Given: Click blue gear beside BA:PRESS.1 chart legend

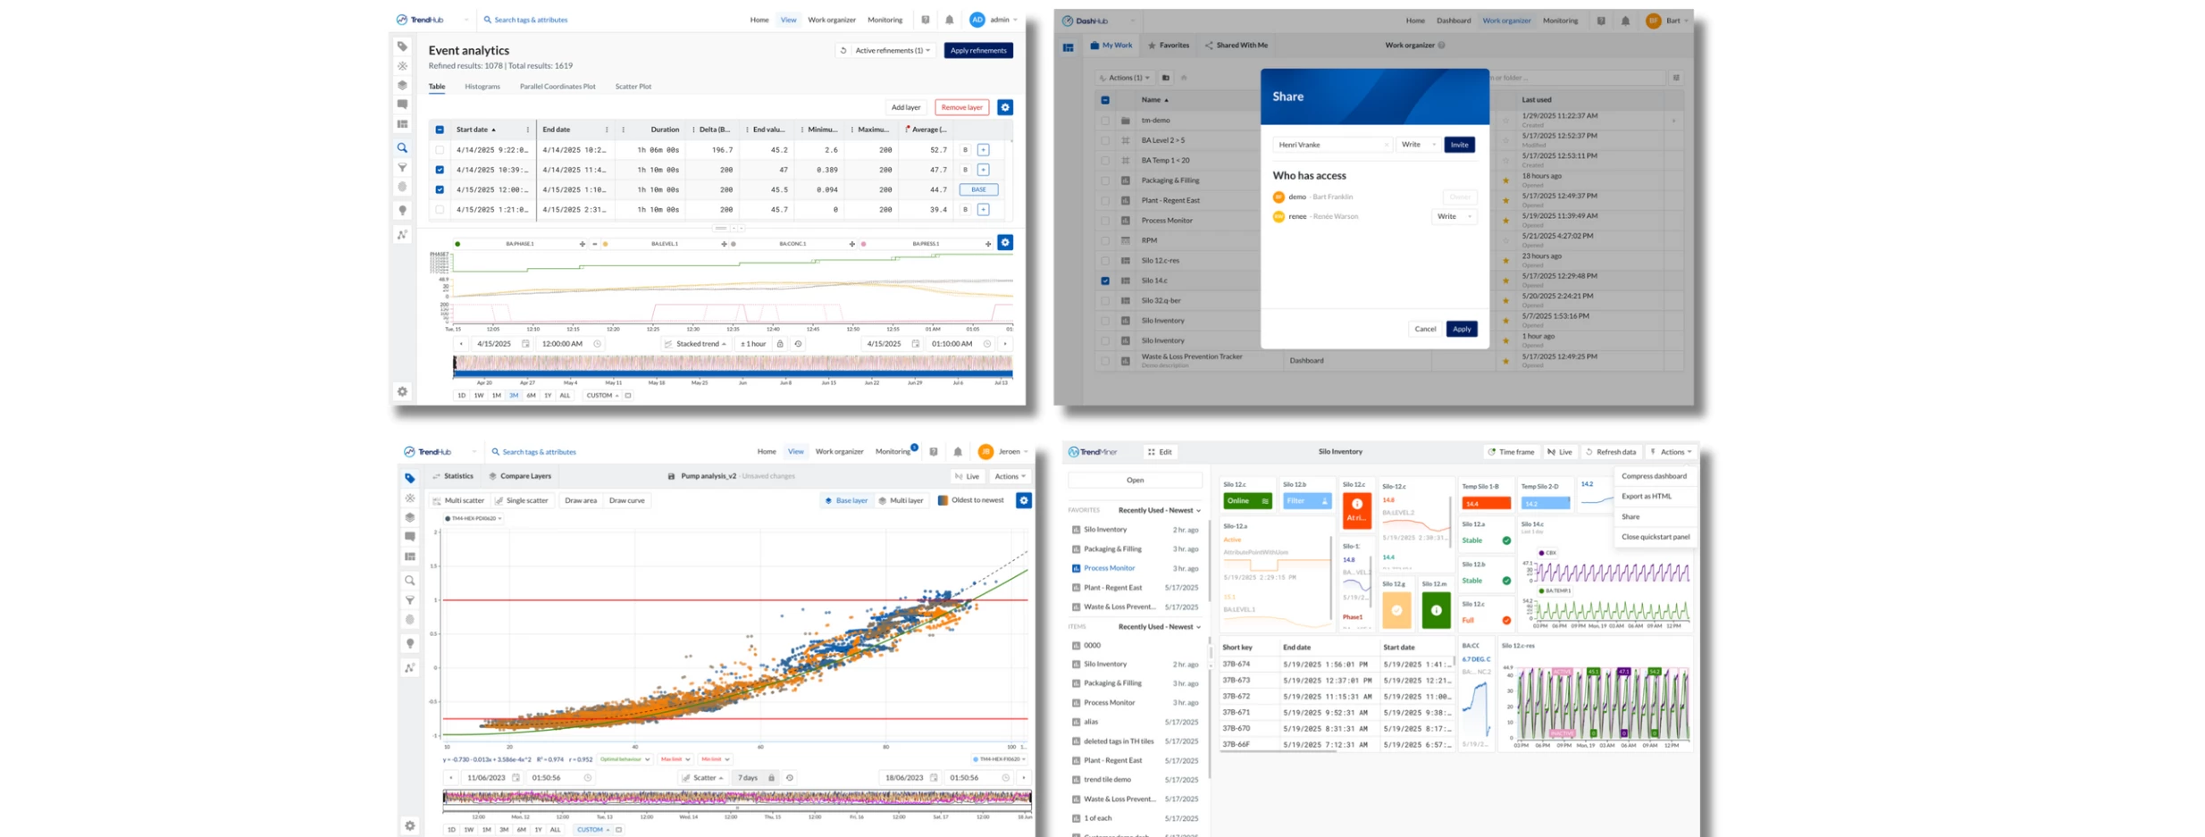Looking at the screenshot, I should [1005, 242].
